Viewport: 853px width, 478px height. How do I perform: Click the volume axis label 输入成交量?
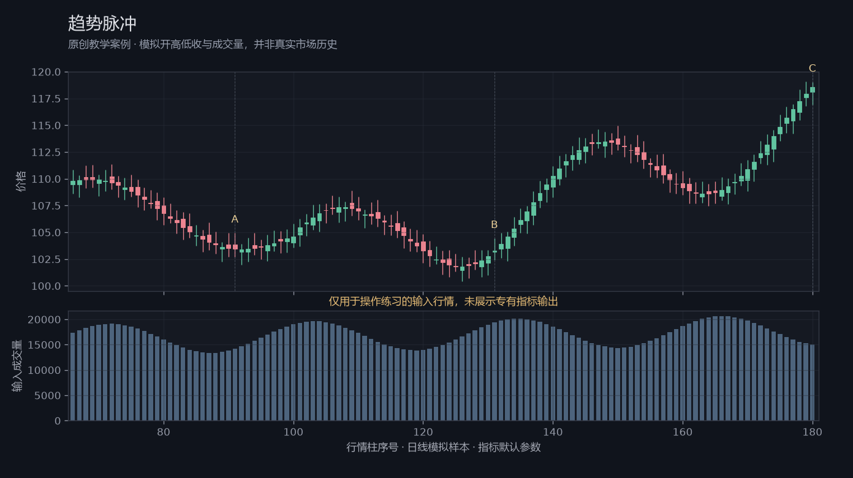click(x=18, y=366)
